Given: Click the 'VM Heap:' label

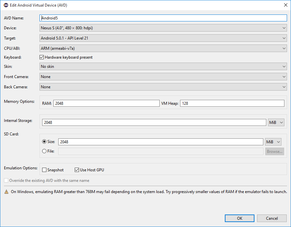Looking at the screenshot, I should click(170, 103).
